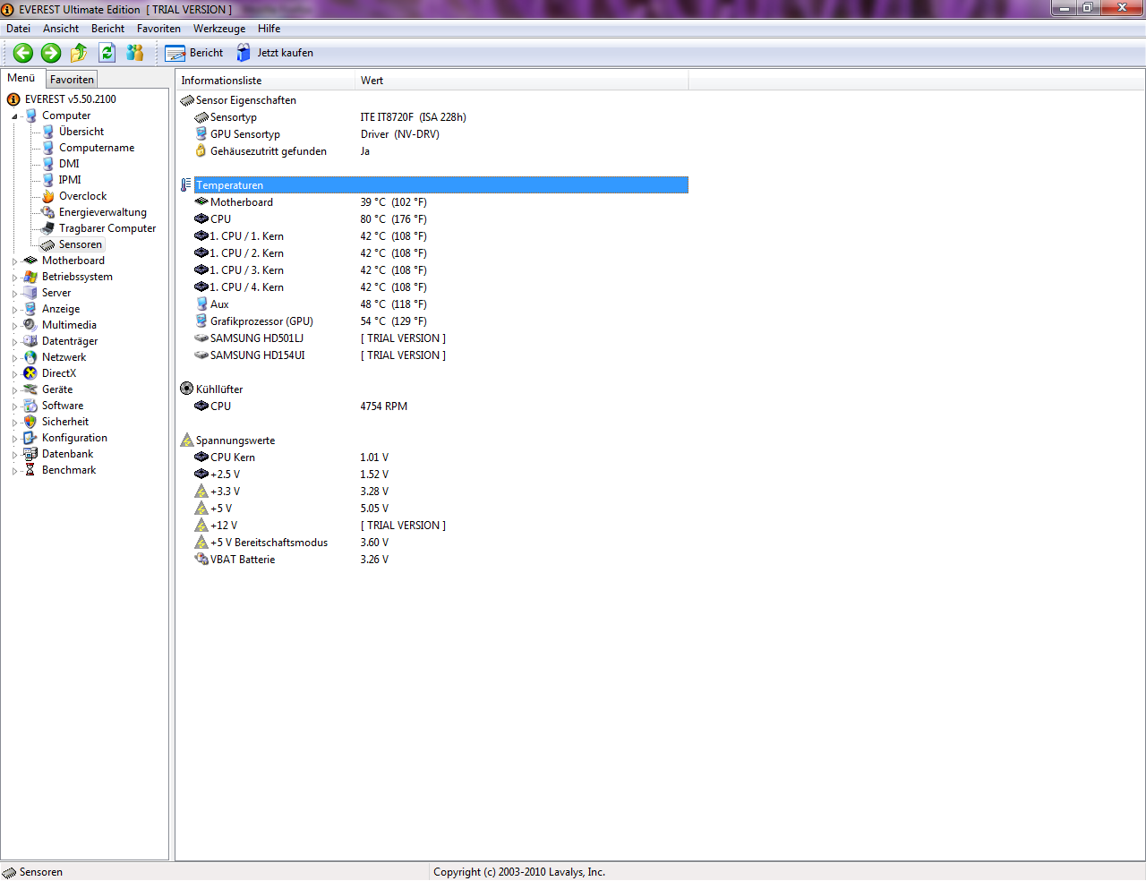1146x881 pixels.
Task: Click the Gehäusezutritt gefunden lock icon
Action: point(201,151)
